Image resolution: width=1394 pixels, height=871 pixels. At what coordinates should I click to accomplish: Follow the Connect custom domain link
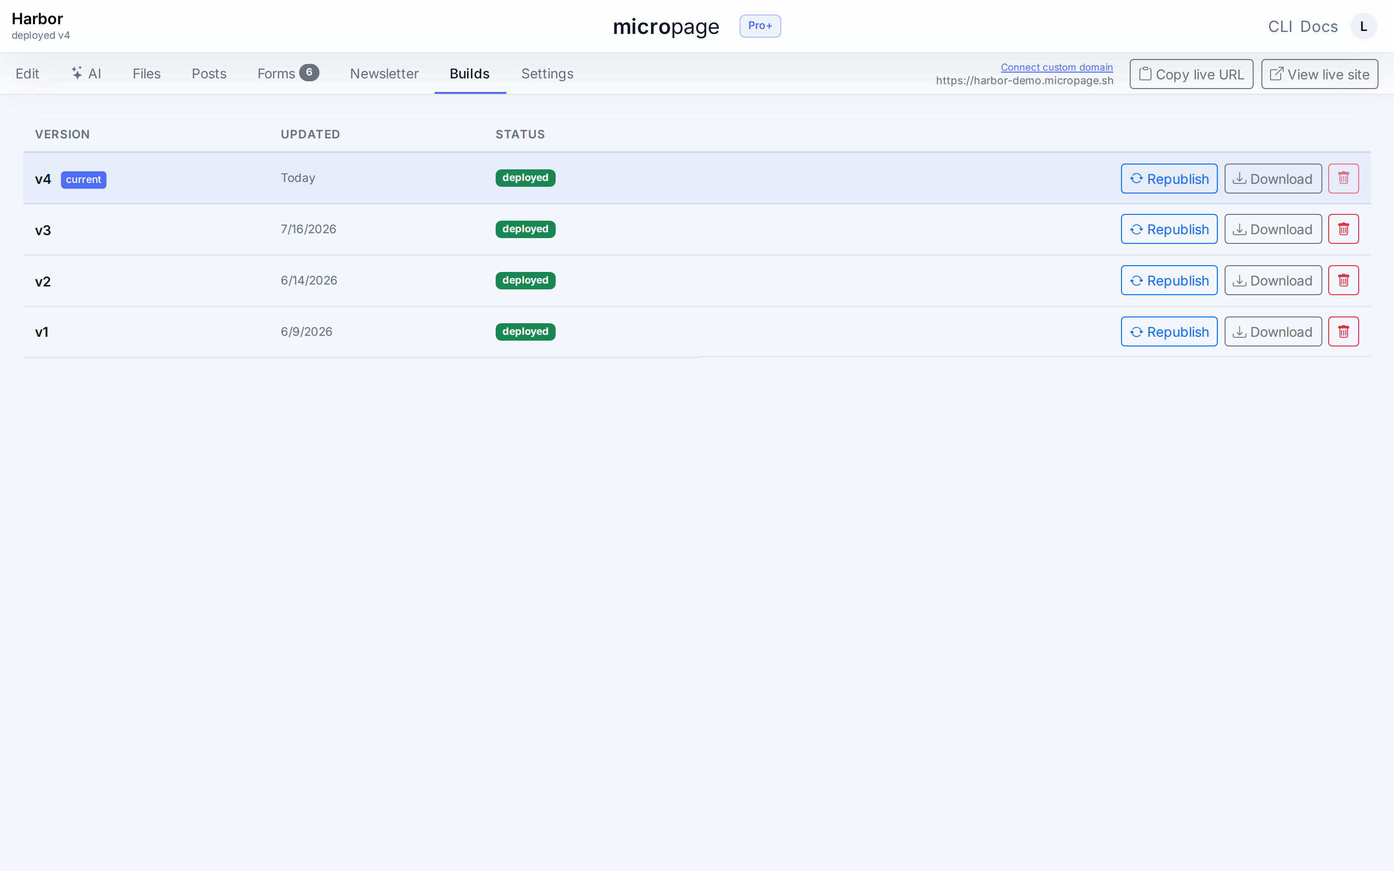[x=1057, y=67]
